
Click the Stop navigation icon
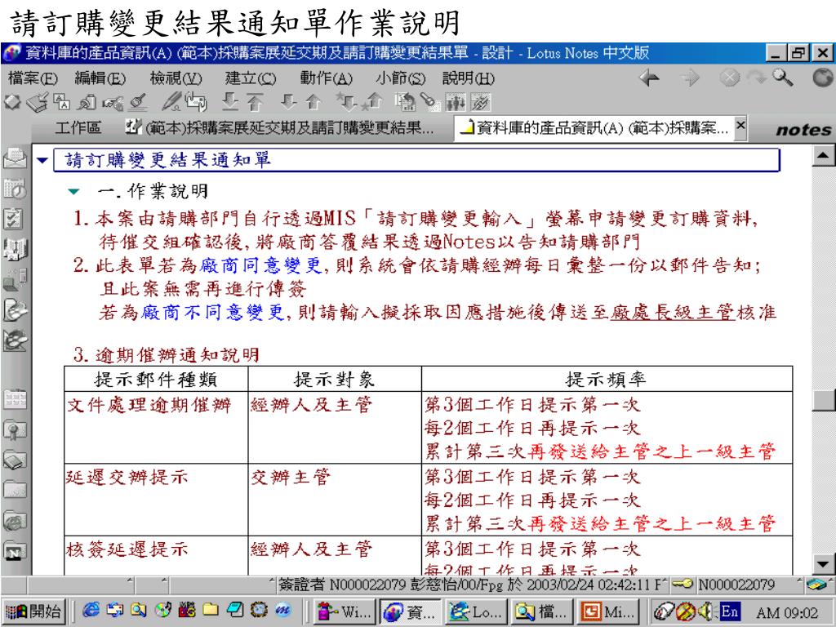pyautogui.click(x=729, y=78)
